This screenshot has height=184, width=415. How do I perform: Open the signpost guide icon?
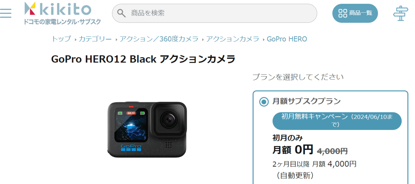click(x=400, y=13)
